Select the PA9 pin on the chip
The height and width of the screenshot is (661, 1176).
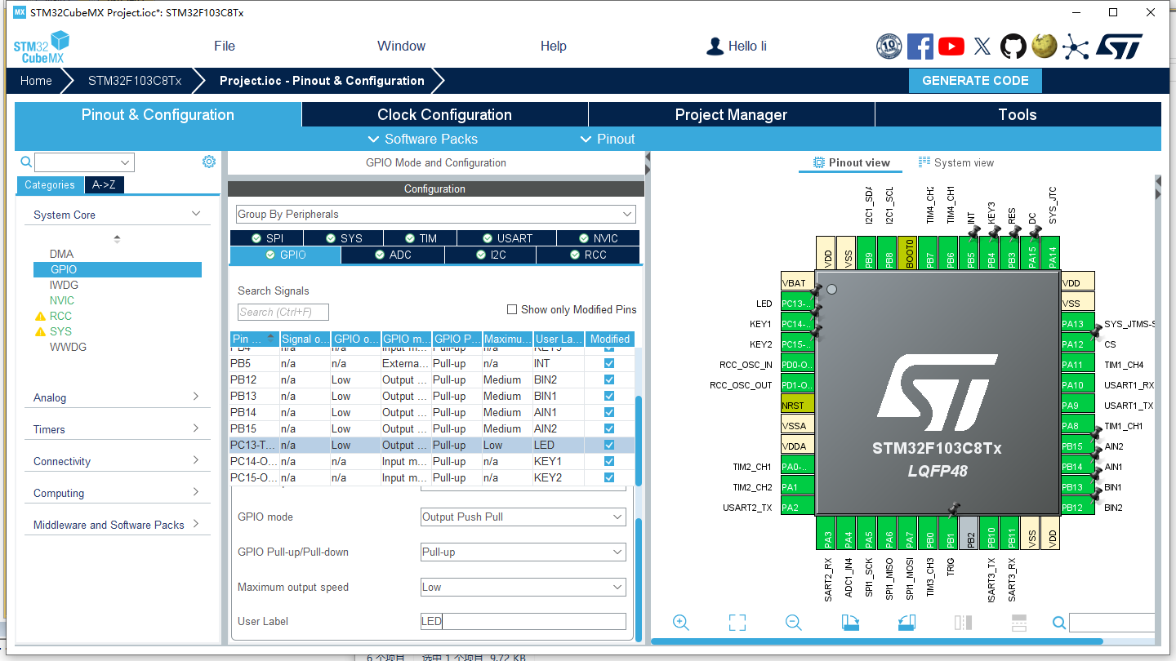(1077, 406)
